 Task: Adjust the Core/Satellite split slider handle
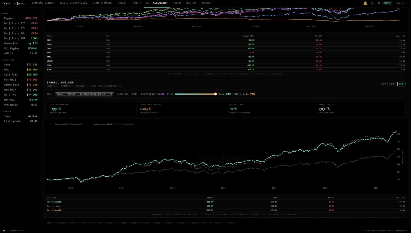(215, 94)
